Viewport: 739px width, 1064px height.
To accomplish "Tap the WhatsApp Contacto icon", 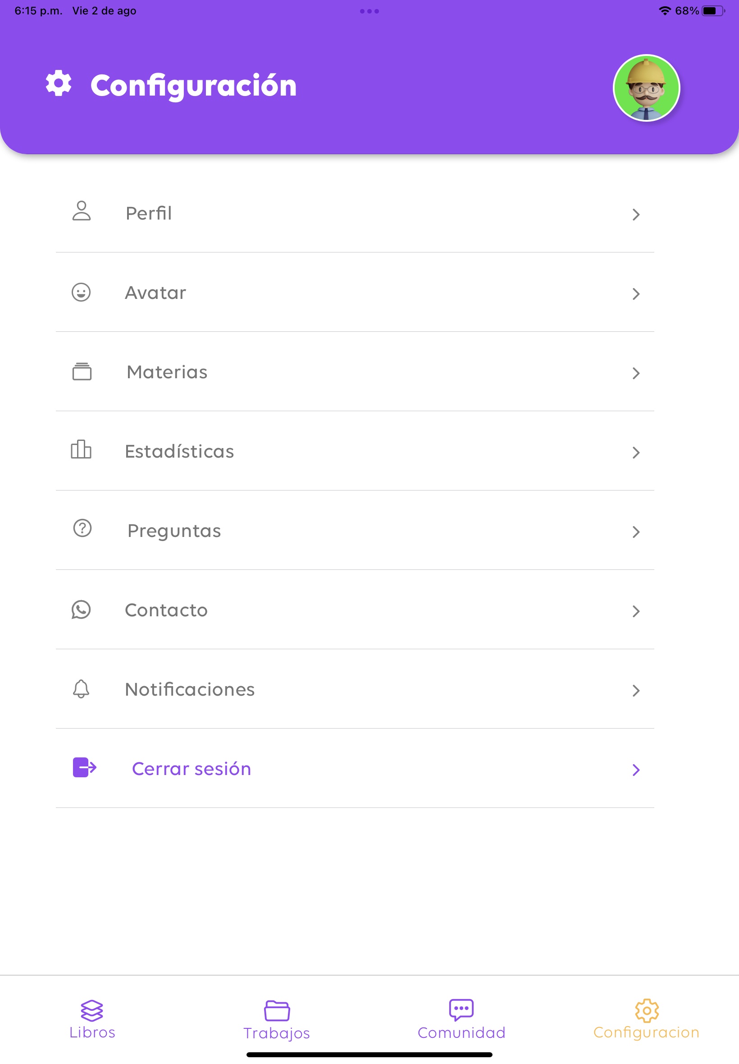I will click(x=81, y=610).
